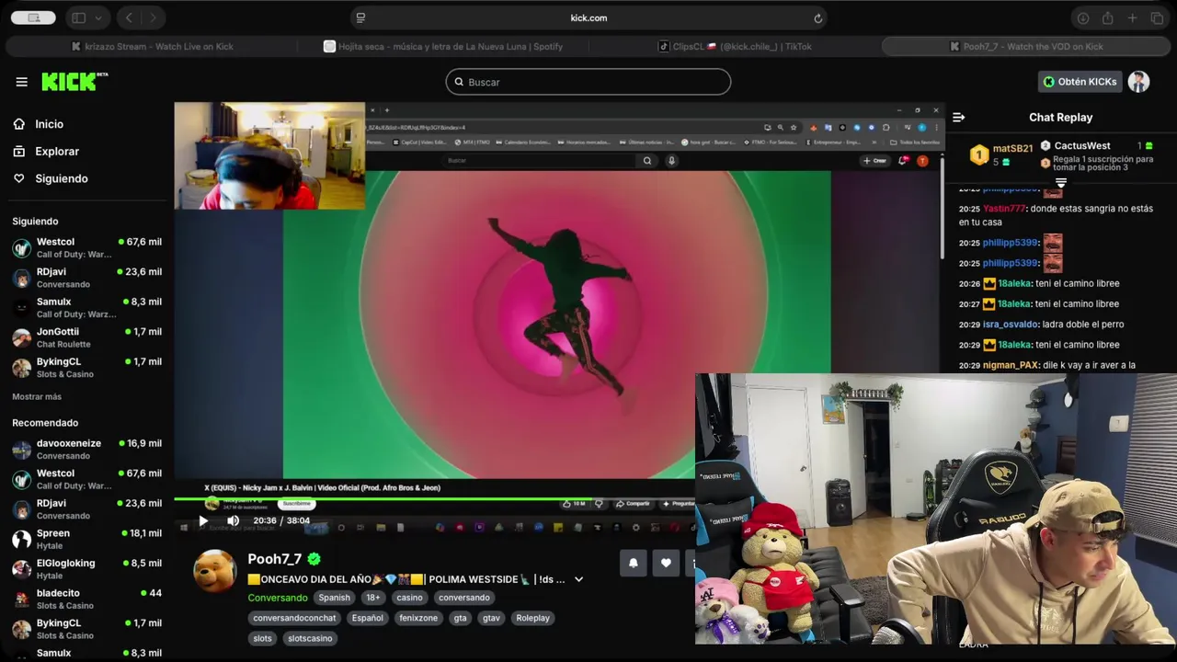Open BykingCL channel under Siguiendo
Image resolution: width=1177 pixels, height=662 pixels.
tap(87, 368)
